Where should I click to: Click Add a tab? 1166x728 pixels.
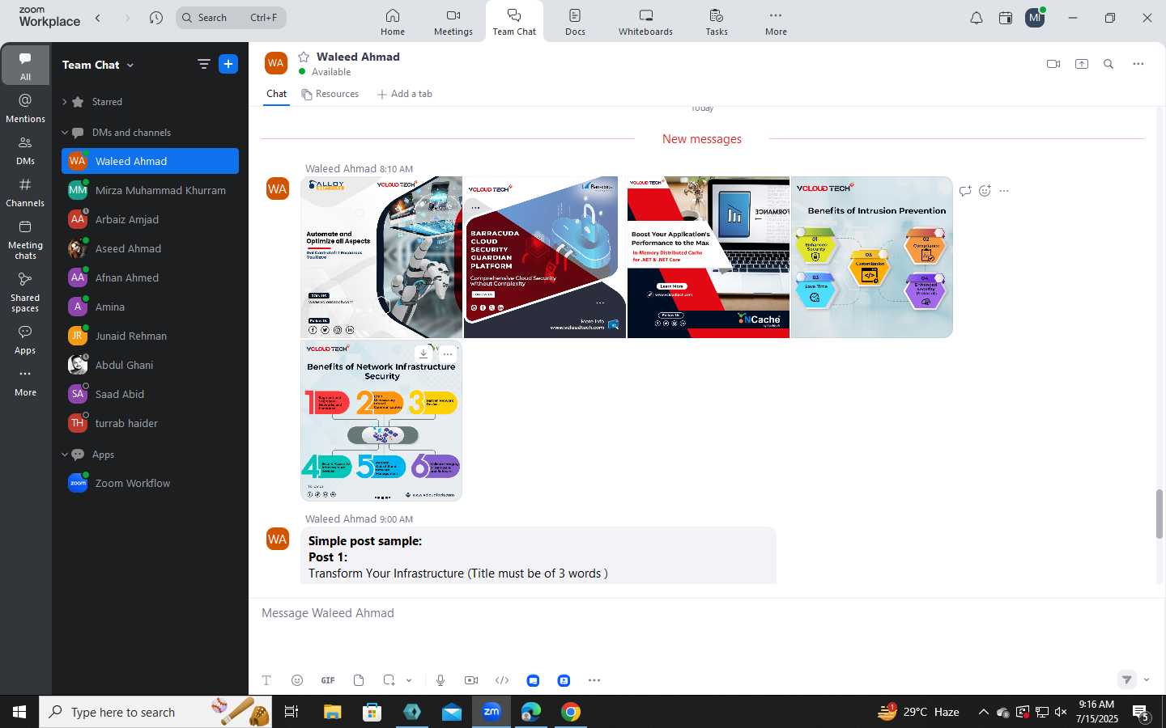404,94
